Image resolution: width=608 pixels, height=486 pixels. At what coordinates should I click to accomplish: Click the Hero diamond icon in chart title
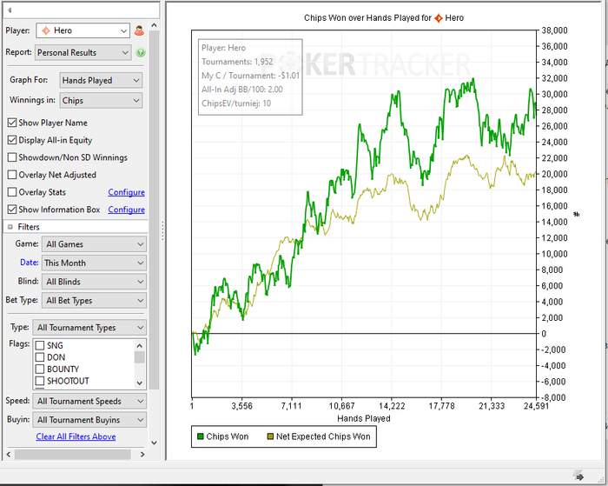click(x=439, y=17)
